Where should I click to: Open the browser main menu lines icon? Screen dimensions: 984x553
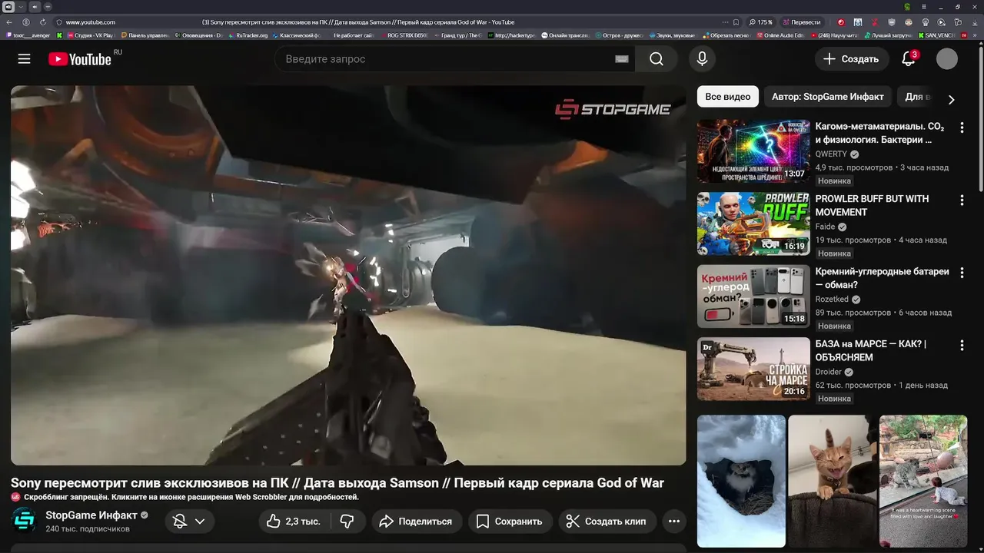(x=924, y=6)
